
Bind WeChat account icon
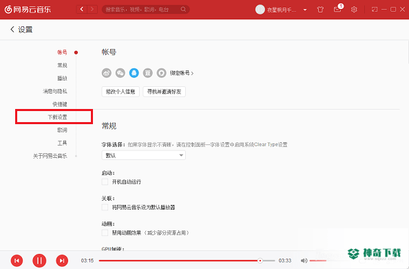(x=120, y=73)
